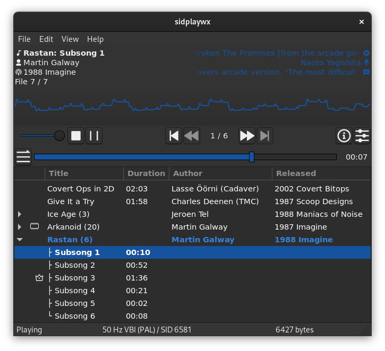Expand the Arkanoid (20) entry
The image size is (385, 351).
(x=20, y=227)
